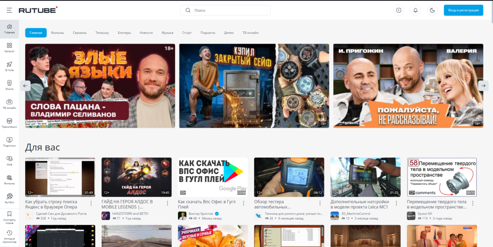The image size is (493, 247).
Task: Open options menu for Впс Офис video
Action: pos(244,203)
